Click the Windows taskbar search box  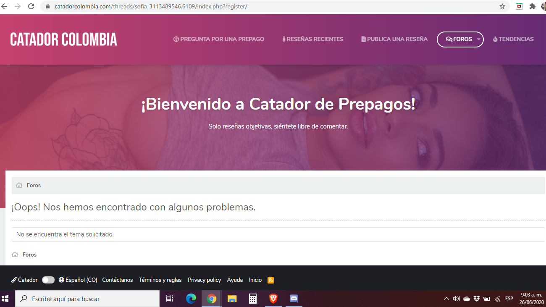click(87, 299)
